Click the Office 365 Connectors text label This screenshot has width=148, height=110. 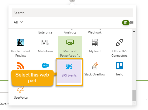tap(120, 53)
